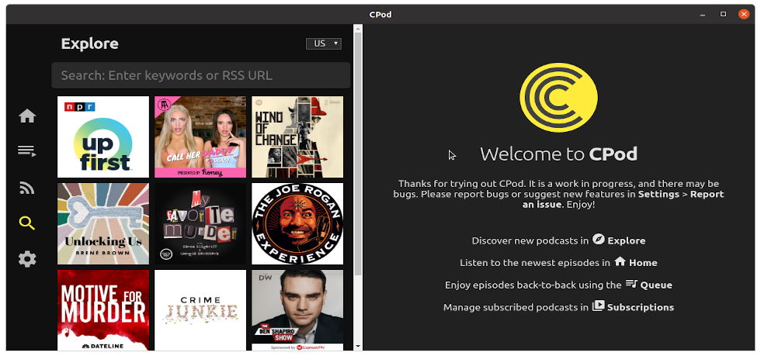Click the CPod window title
Viewport: 761px width, 356px height.
[380, 14]
